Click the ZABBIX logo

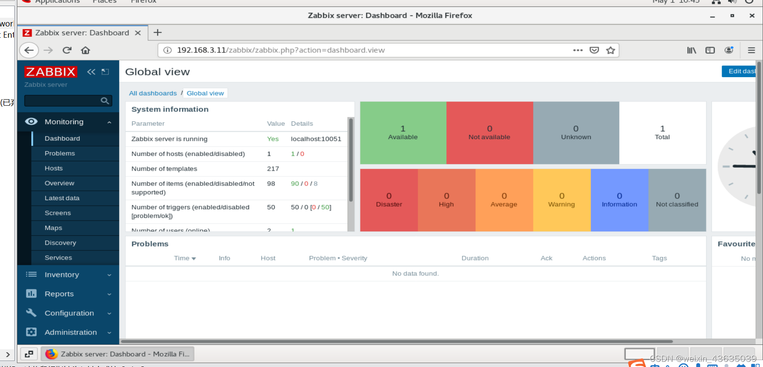click(x=50, y=72)
